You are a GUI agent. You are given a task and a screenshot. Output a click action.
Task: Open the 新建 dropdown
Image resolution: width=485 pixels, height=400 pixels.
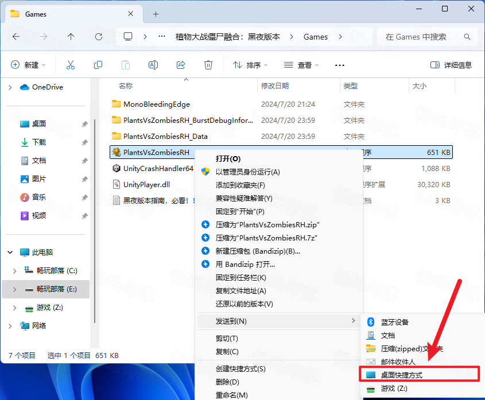[28, 65]
